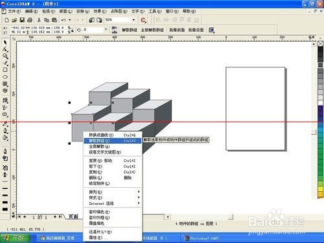Pick the no-color X swatch
This screenshot has height=243, width=324.
[320, 43]
